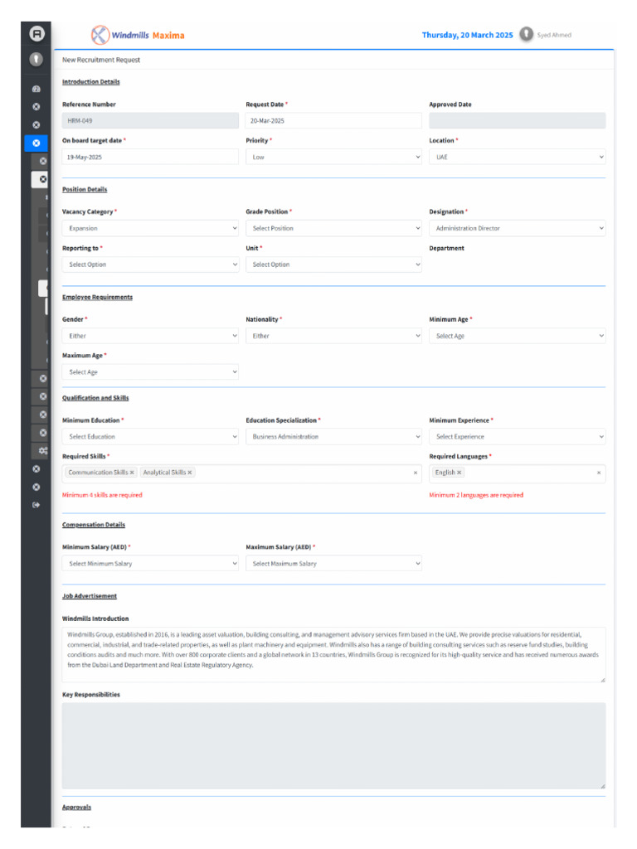
Task: Click the Job Advertisement heading
Action: coord(90,596)
